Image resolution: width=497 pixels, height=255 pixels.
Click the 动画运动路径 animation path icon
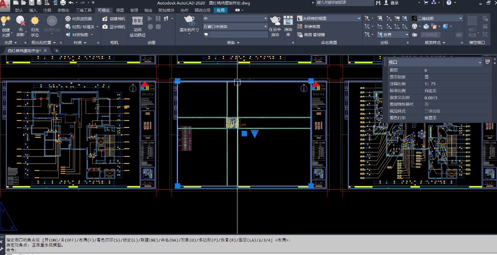point(138,21)
